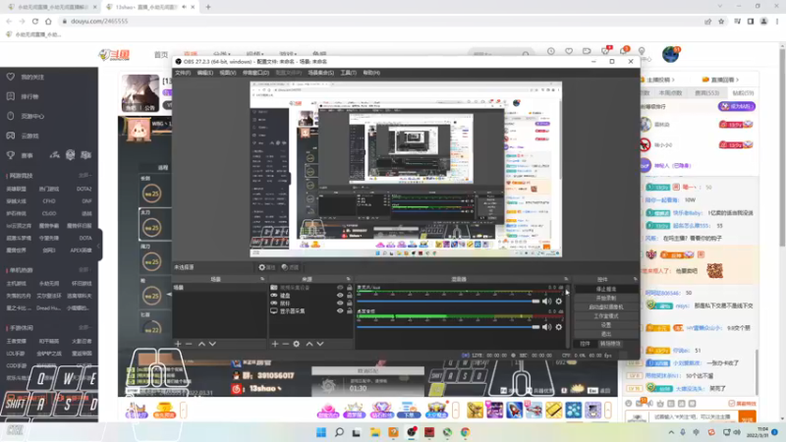Toggle lock on 显示器采集 source

point(350,311)
